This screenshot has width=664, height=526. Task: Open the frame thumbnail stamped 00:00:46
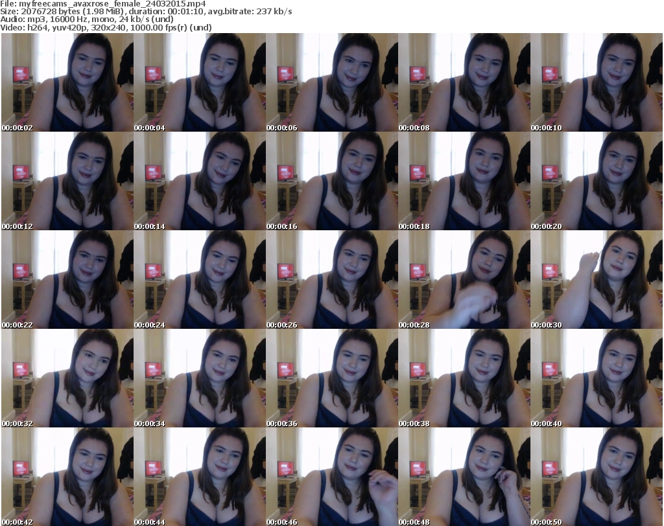pos(332,477)
